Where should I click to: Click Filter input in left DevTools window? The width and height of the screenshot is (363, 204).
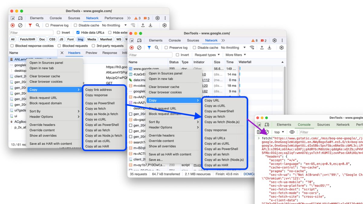pyautogui.click(x=31, y=33)
